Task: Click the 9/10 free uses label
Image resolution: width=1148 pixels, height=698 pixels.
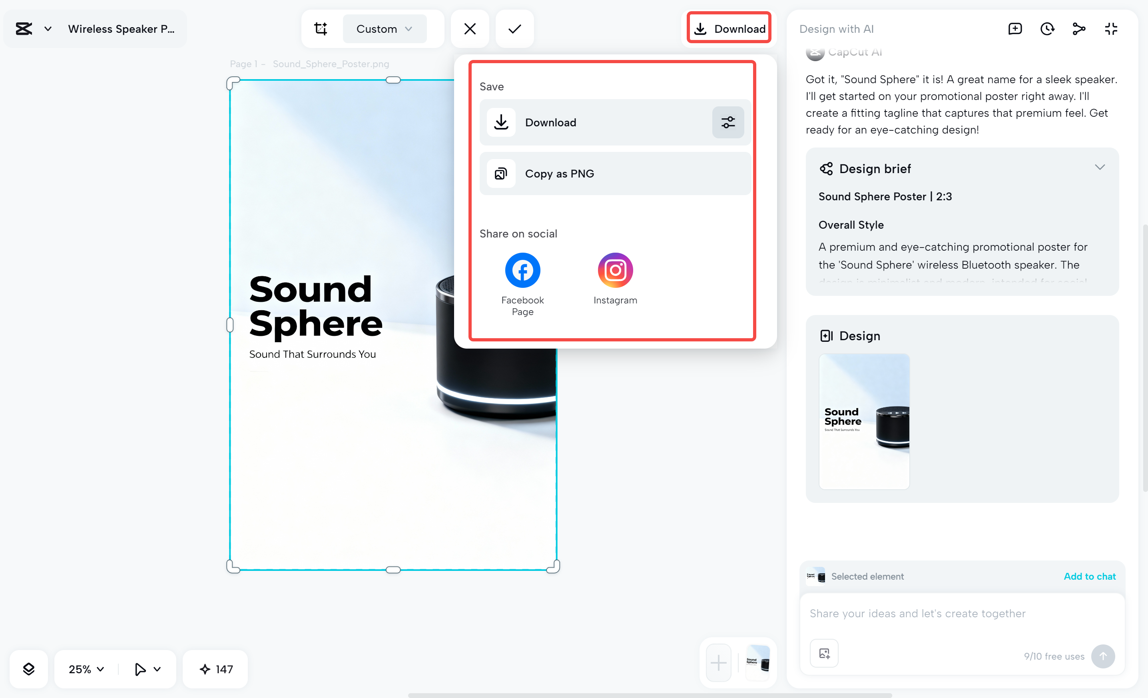Action: pyautogui.click(x=1053, y=656)
